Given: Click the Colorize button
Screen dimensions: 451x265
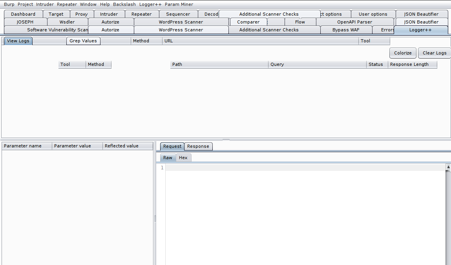Looking at the screenshot, I should [403, 53].
